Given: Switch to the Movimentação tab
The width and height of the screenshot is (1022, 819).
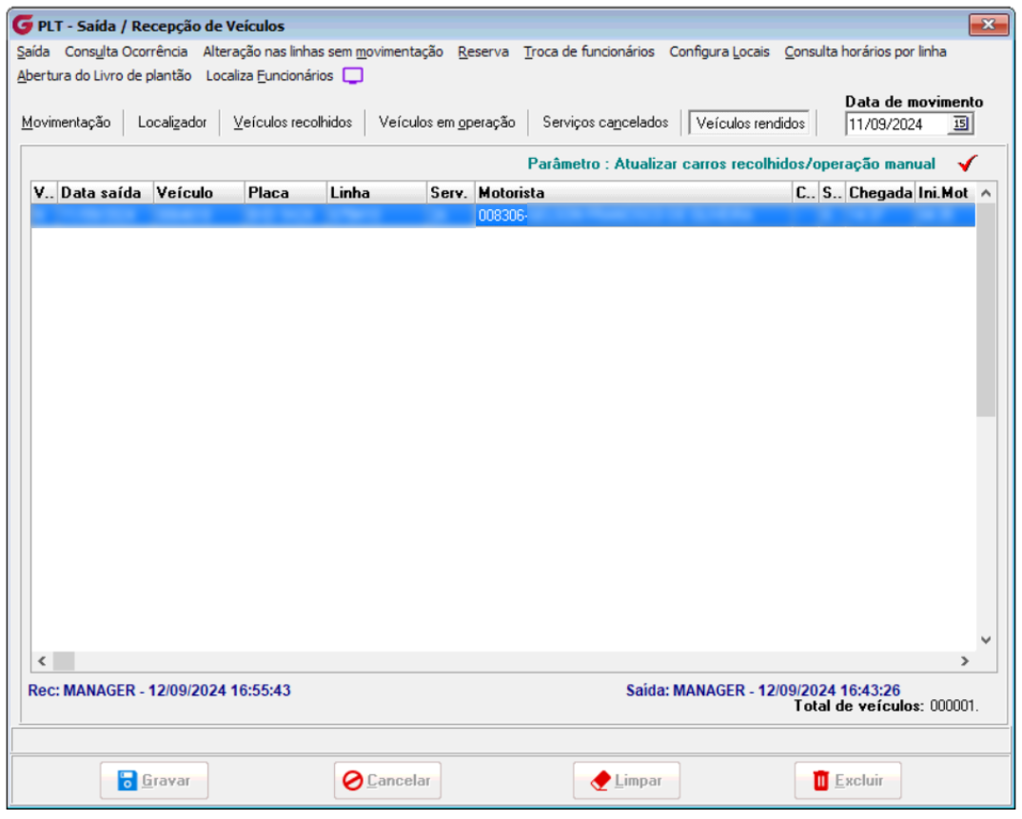Looking at the screenshot, I should click(x=66, y=123).
